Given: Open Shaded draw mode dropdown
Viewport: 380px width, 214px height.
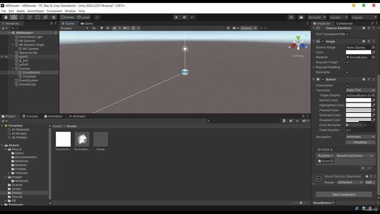Looking at the screenshot, I should click(74, 28).
